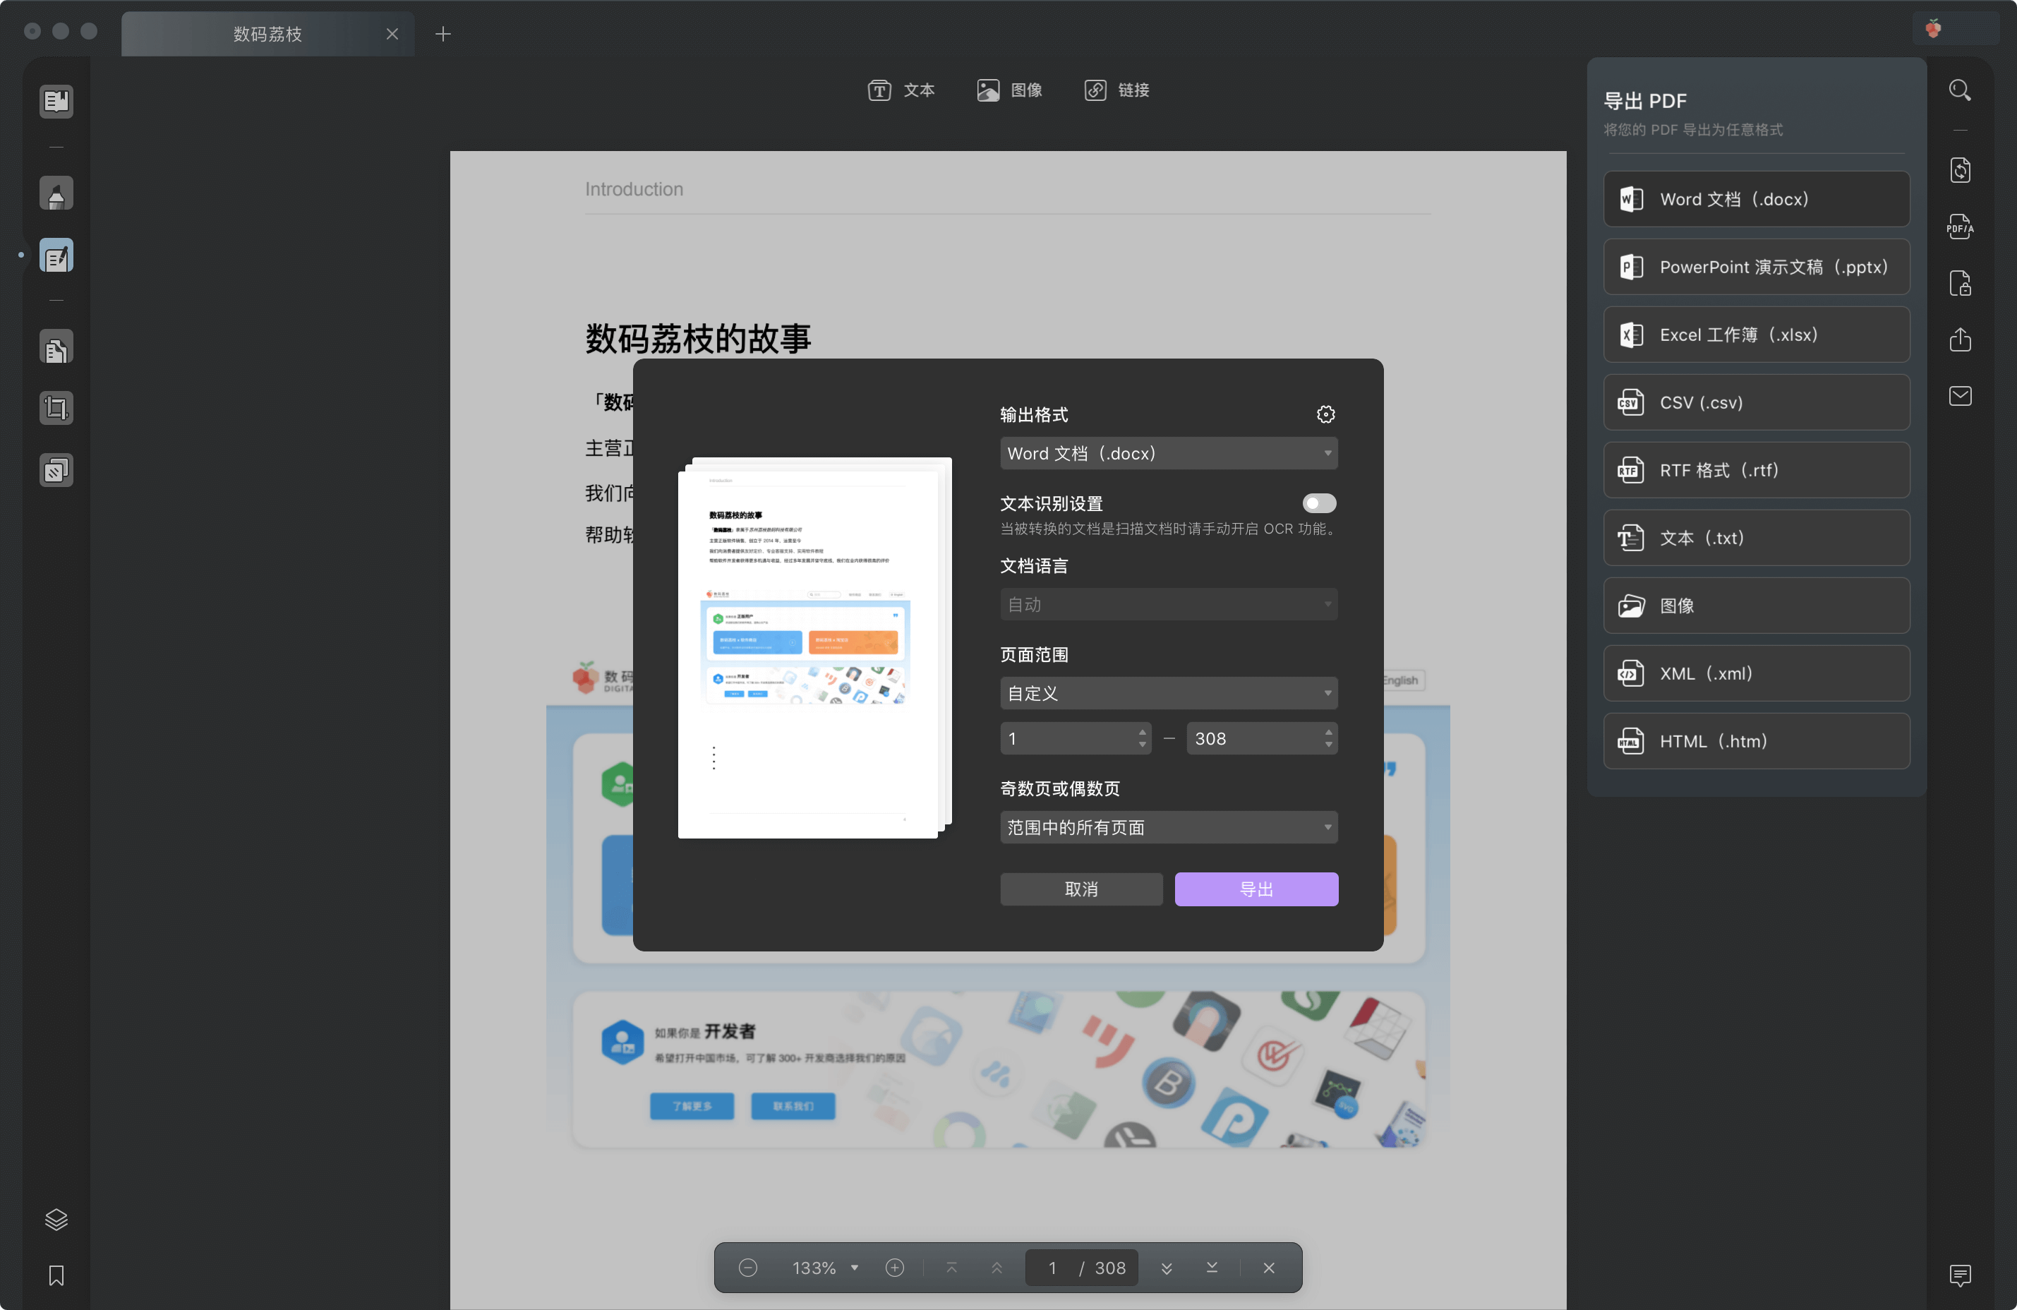Enable the OCR text recognition toggle
Viewport: 2017px width, 1310px height.
click(1319, 503)
